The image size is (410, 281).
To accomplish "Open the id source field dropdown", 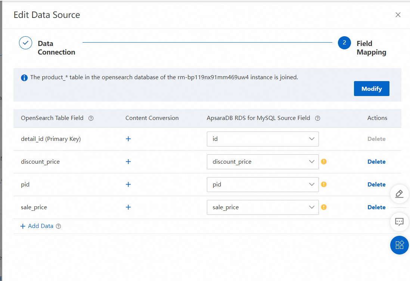I will [263, 139].
